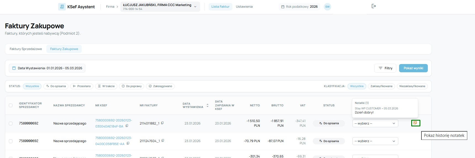Image resolution: width=475 pixels, height=158 pixels.
Task: Copy invoice number 2111247604_1
Action: click(163, 141)
